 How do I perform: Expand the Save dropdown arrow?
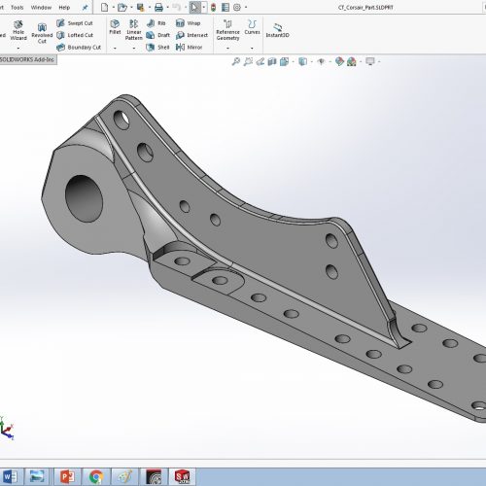[x=150, y=7]
